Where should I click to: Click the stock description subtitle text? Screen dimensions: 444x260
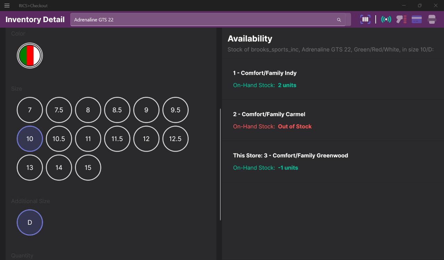click(331, 49)
